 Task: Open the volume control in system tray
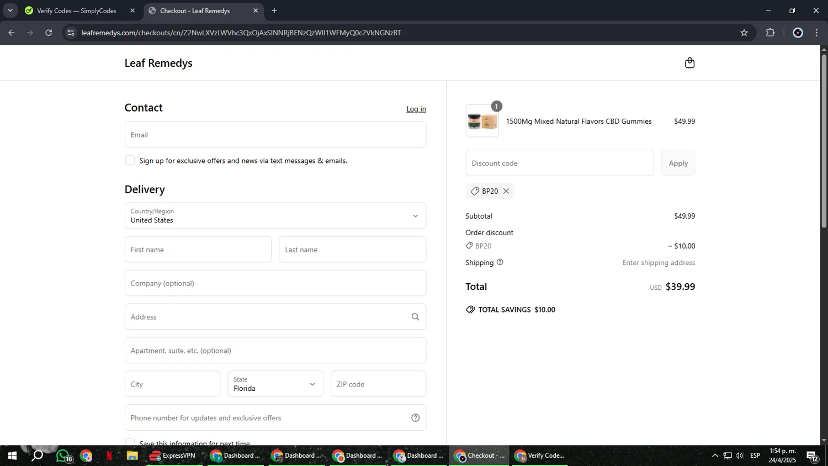coord(740,456)
